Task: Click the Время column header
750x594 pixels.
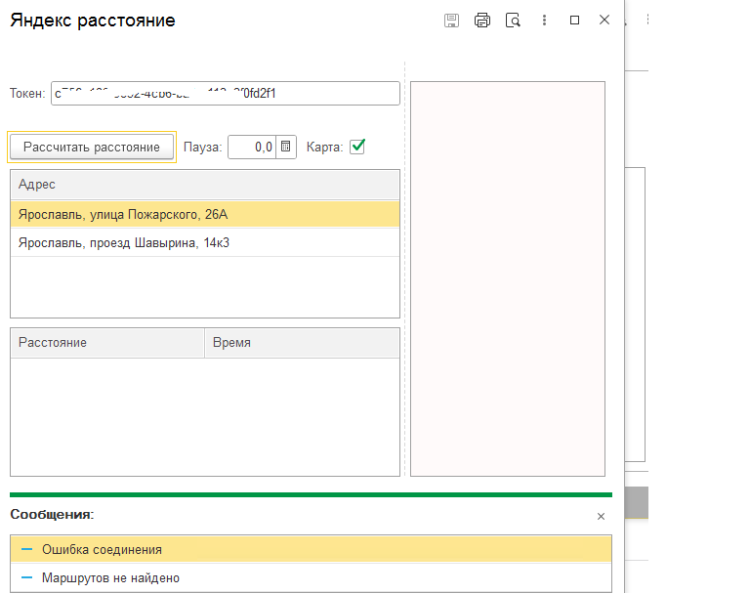Action: coord(302,343)
